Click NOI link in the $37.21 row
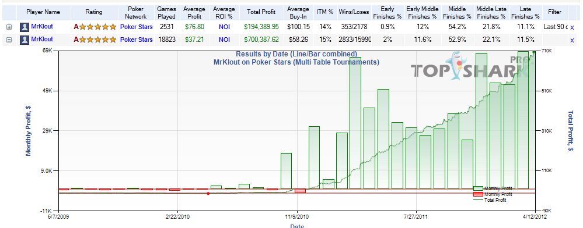Viewport: 583px width, 228px height. pos(224,40)
